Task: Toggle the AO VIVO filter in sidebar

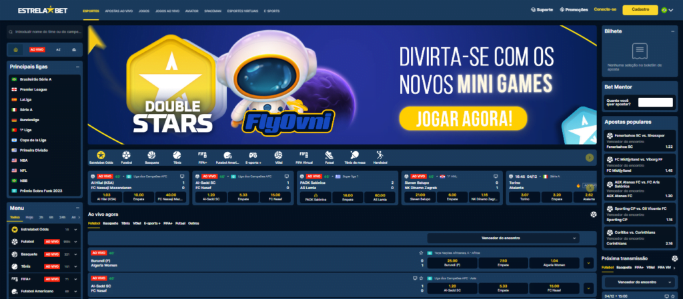Action: pyautogui.click(x=37, y=49)
